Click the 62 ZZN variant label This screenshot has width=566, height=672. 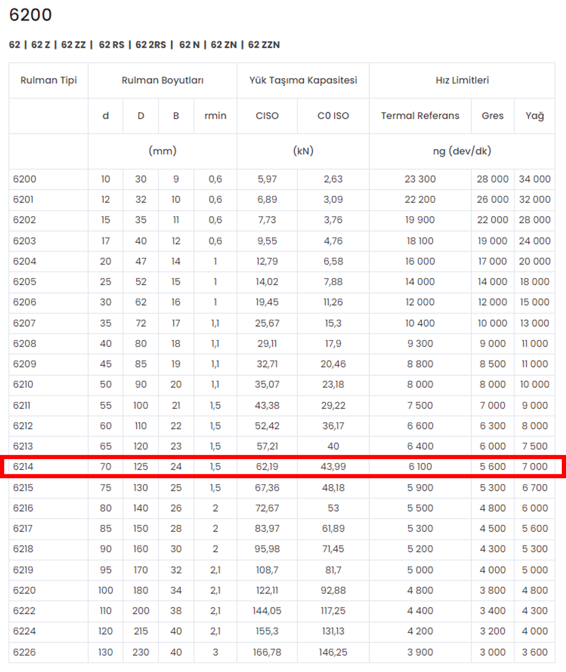264,45
